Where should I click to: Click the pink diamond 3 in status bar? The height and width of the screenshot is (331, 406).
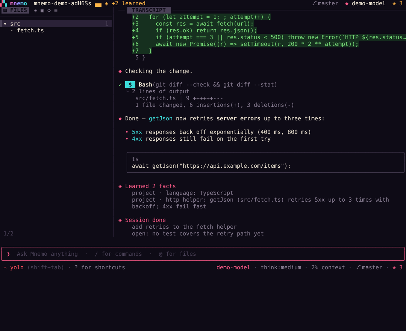click(x=397, y=267)
